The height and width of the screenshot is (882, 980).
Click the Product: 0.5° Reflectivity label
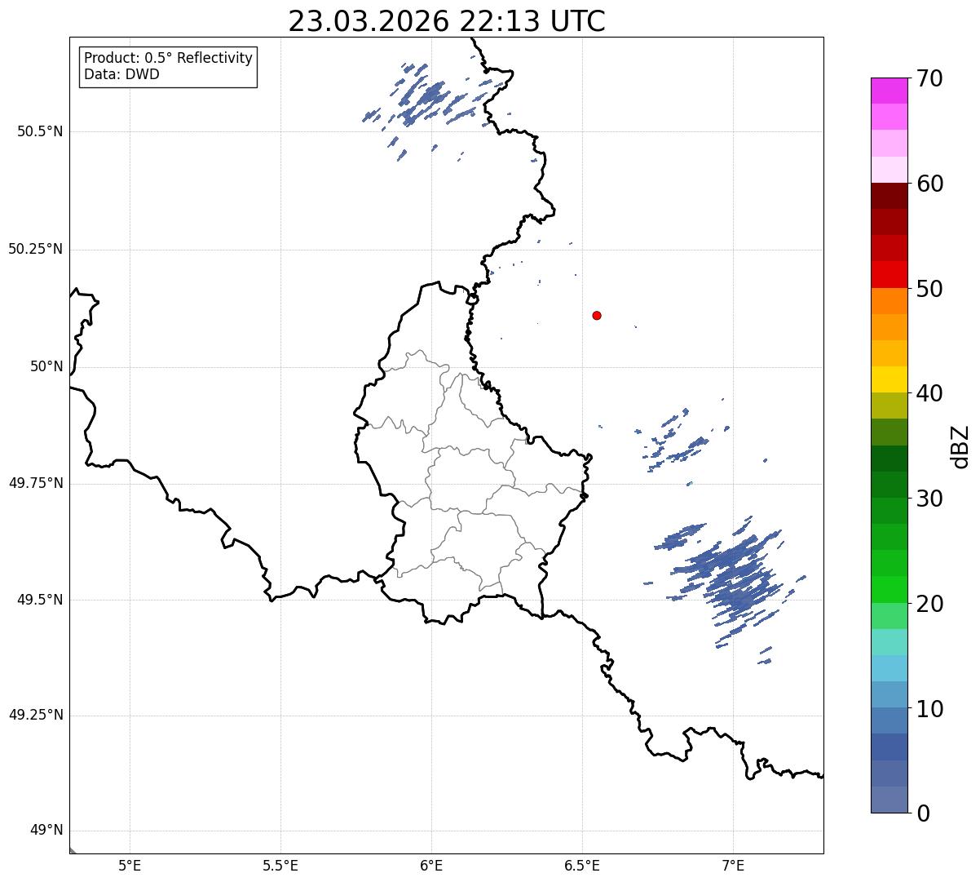point(168,59)
